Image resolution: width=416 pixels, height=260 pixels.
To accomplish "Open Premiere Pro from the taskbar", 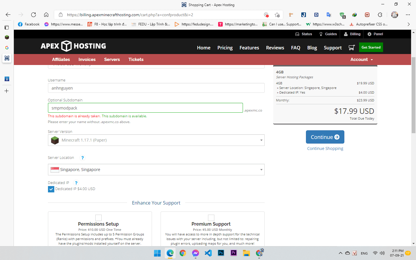I will [234, 253].
